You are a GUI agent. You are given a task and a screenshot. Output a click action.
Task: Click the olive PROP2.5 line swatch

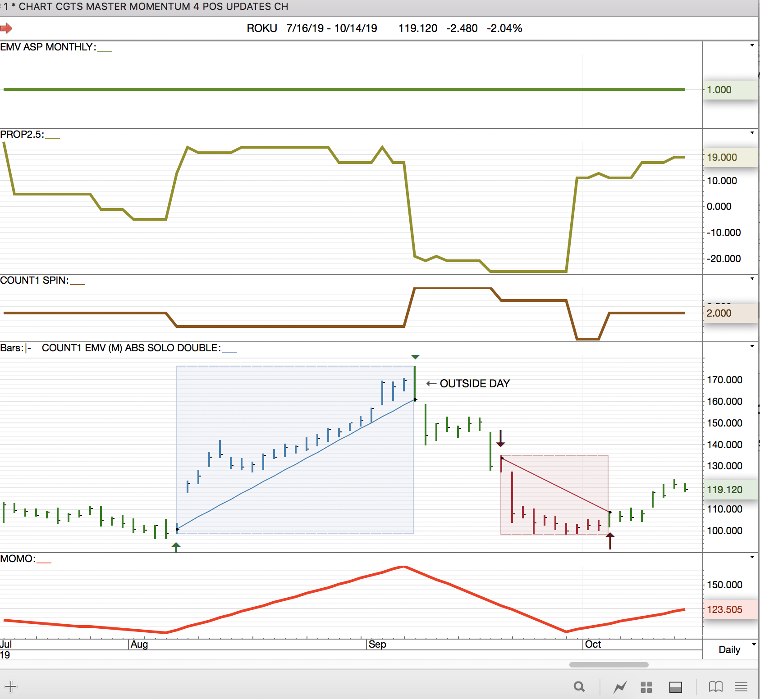pyautogui.click(x=52, y=137)
